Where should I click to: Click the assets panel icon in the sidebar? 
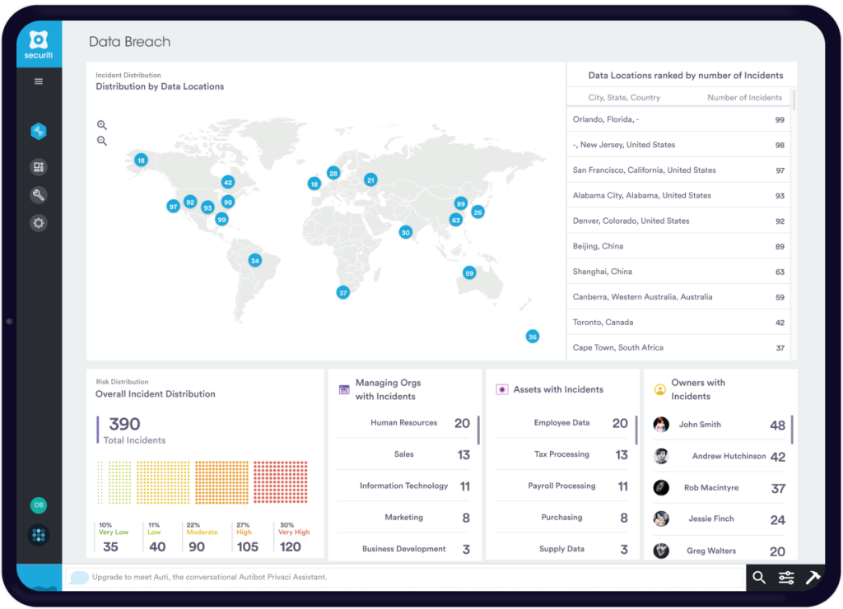[x=39, y=167]
